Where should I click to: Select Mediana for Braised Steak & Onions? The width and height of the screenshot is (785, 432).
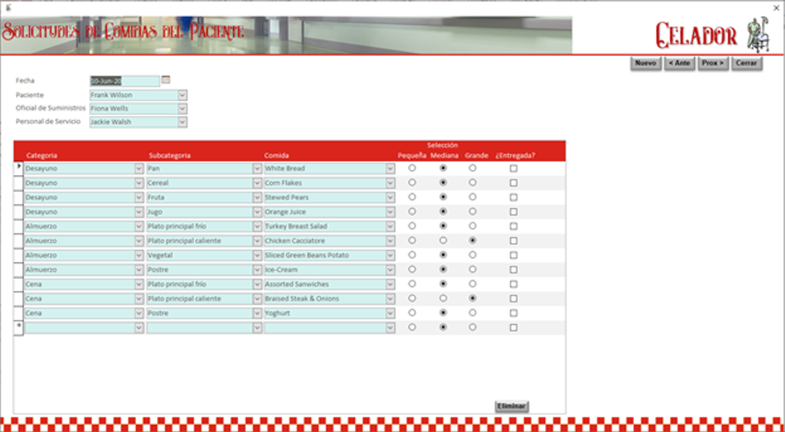(442, 299)
